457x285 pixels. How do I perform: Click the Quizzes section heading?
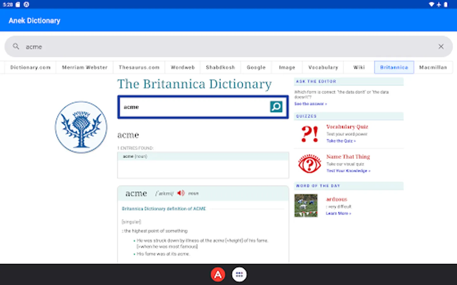tap(306, 116)
